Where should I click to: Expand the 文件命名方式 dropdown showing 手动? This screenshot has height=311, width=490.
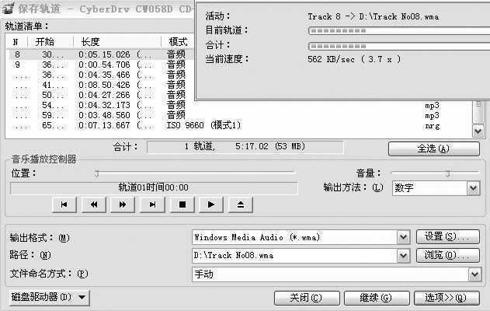coord(474,274)
